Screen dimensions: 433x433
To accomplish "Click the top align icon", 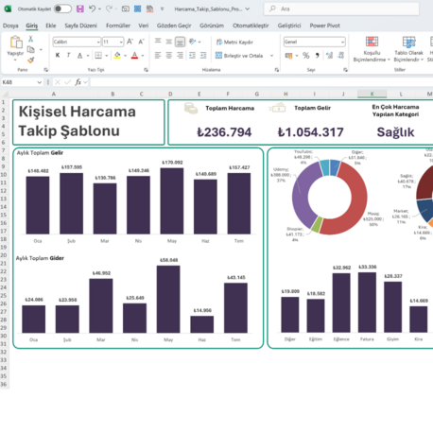I will 158,42.
